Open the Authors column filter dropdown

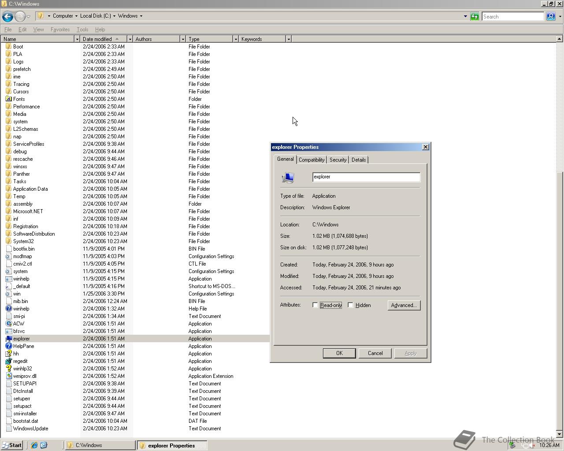(183, 39)
